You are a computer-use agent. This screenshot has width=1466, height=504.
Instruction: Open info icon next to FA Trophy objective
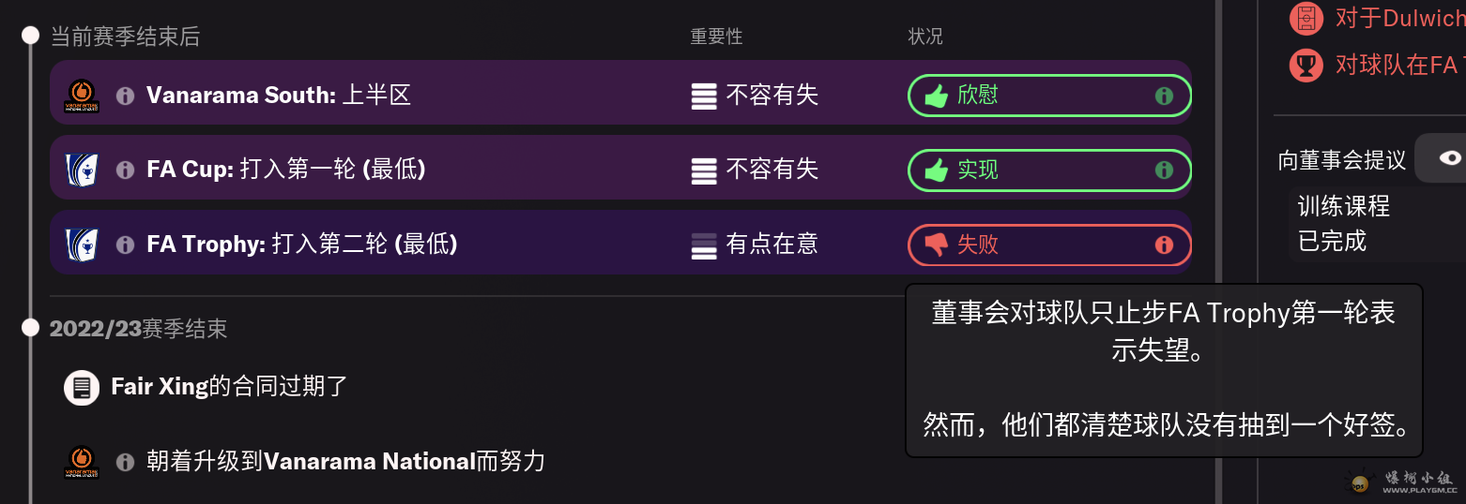(125, 245)
